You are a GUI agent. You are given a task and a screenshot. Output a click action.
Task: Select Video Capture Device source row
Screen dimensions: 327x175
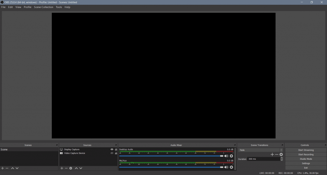click(88, 153)
